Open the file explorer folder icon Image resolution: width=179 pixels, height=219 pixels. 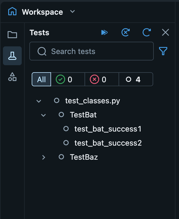tap(12, 35)
